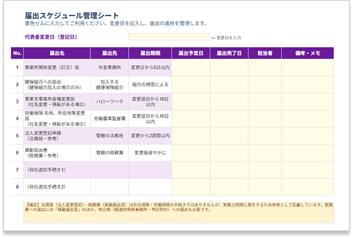
Task: Select the 加入する健康保険組合 cell
Action: tap(110, 84)
